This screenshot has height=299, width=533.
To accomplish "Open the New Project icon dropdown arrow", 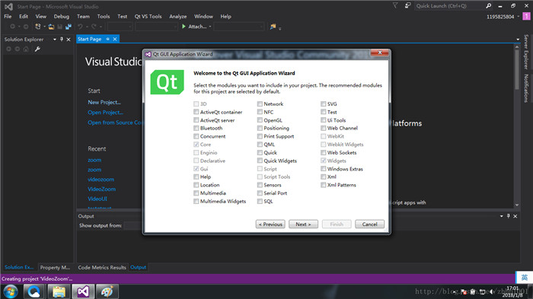I will 44,27.
